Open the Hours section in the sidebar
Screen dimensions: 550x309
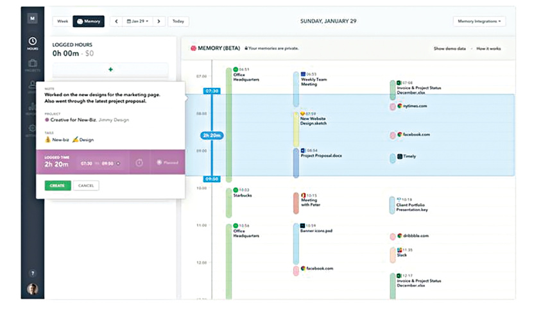coord(32,44)
